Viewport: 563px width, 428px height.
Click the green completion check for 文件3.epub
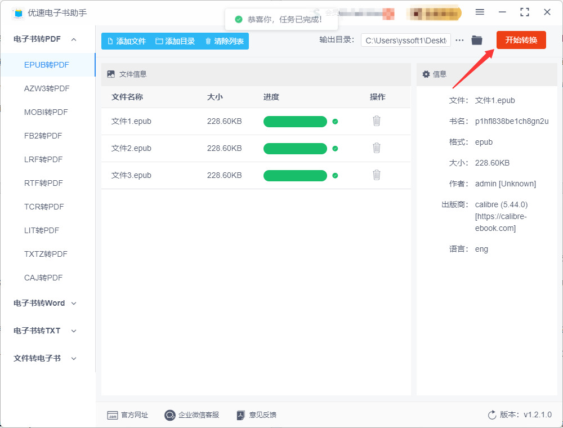(335, 176)
